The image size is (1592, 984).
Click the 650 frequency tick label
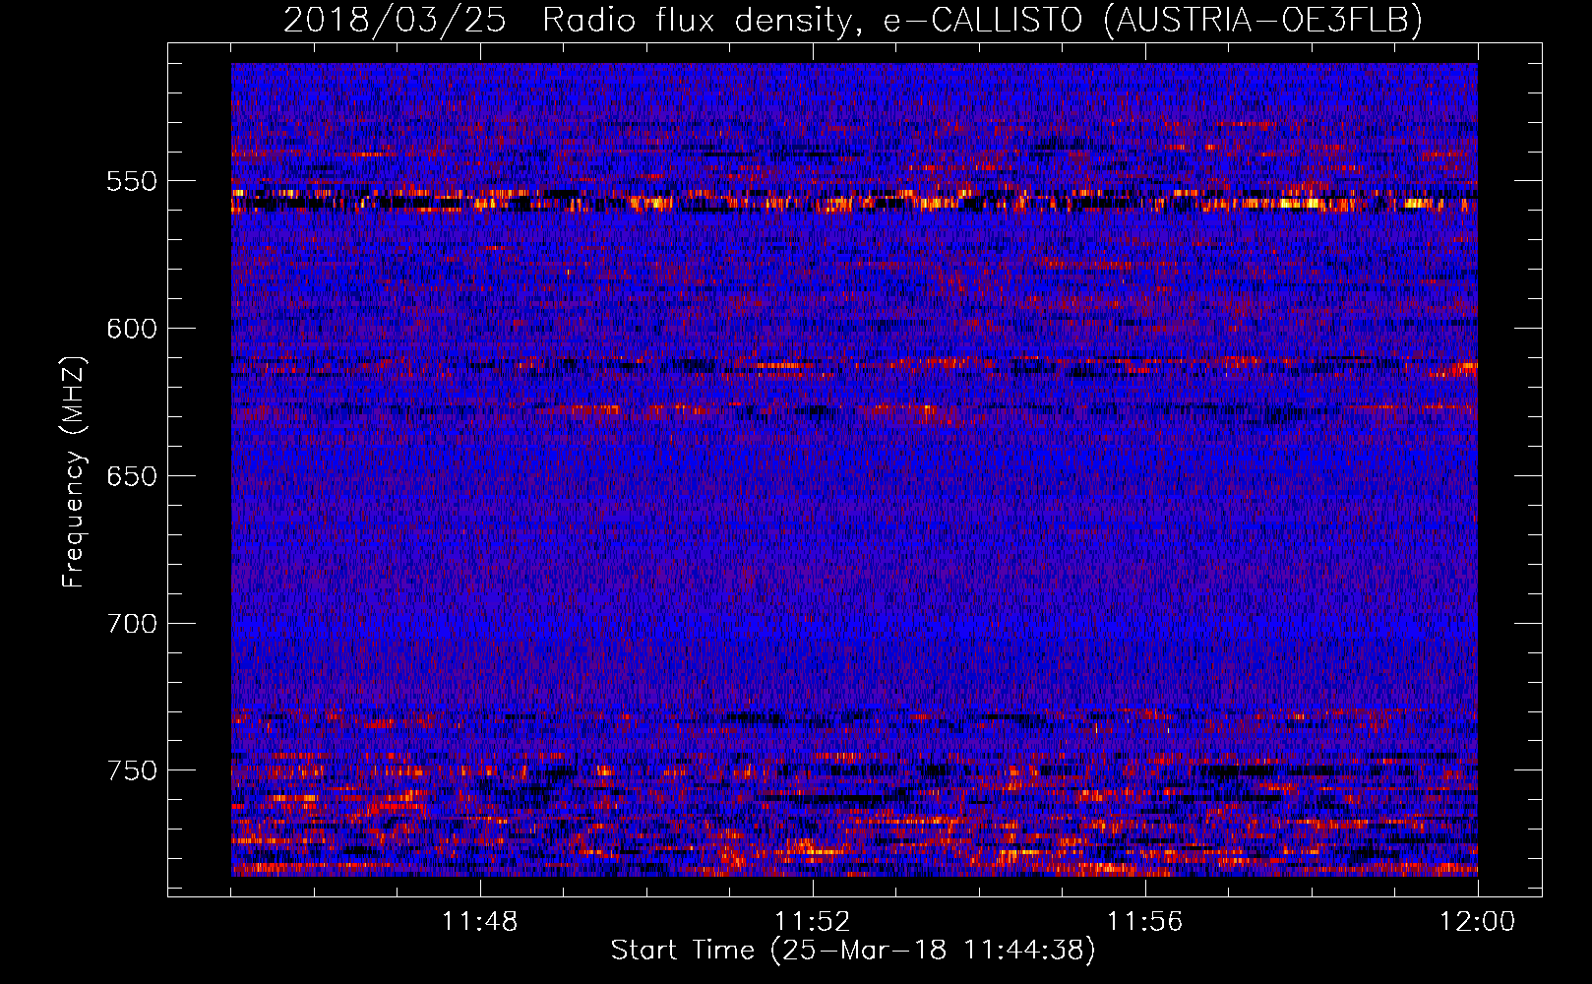[132, 476]
